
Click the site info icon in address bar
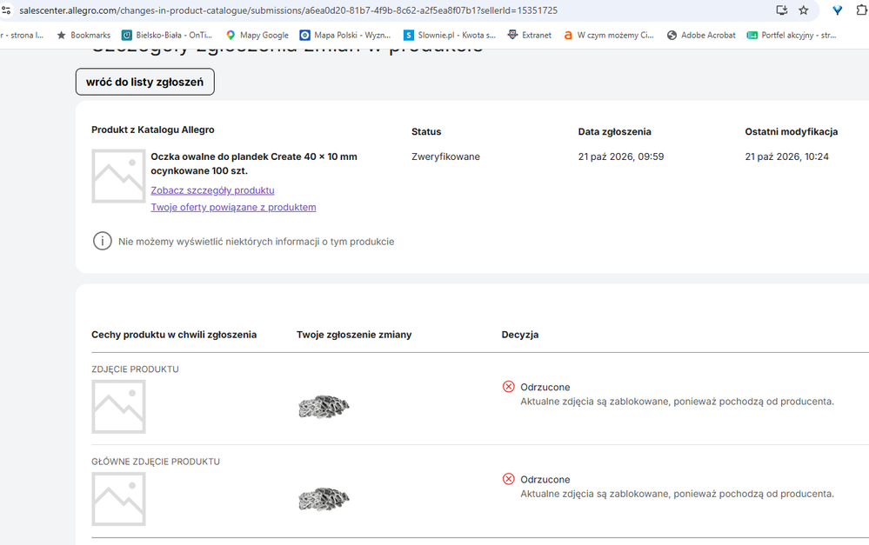coord(6,10)
